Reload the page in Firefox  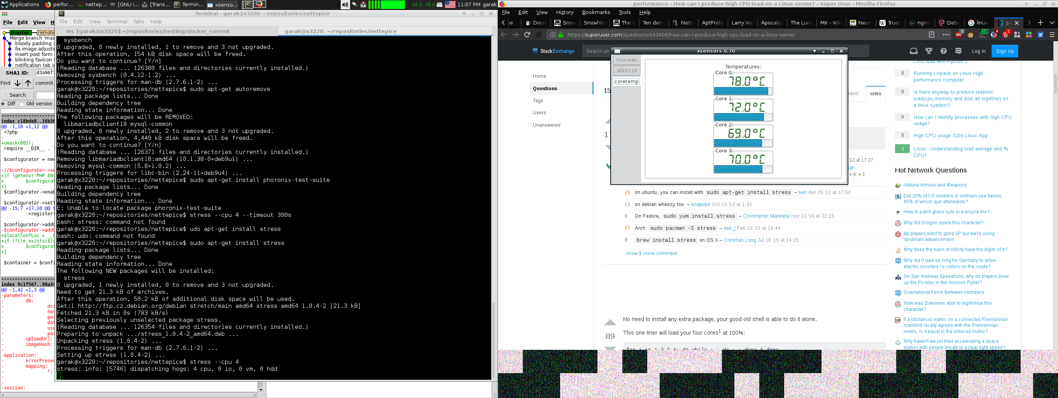pos(527,35)
